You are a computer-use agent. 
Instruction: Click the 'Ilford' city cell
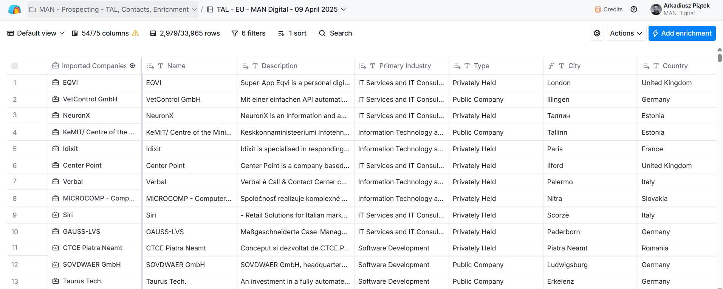pyautogui.click(x=590, y=166)
